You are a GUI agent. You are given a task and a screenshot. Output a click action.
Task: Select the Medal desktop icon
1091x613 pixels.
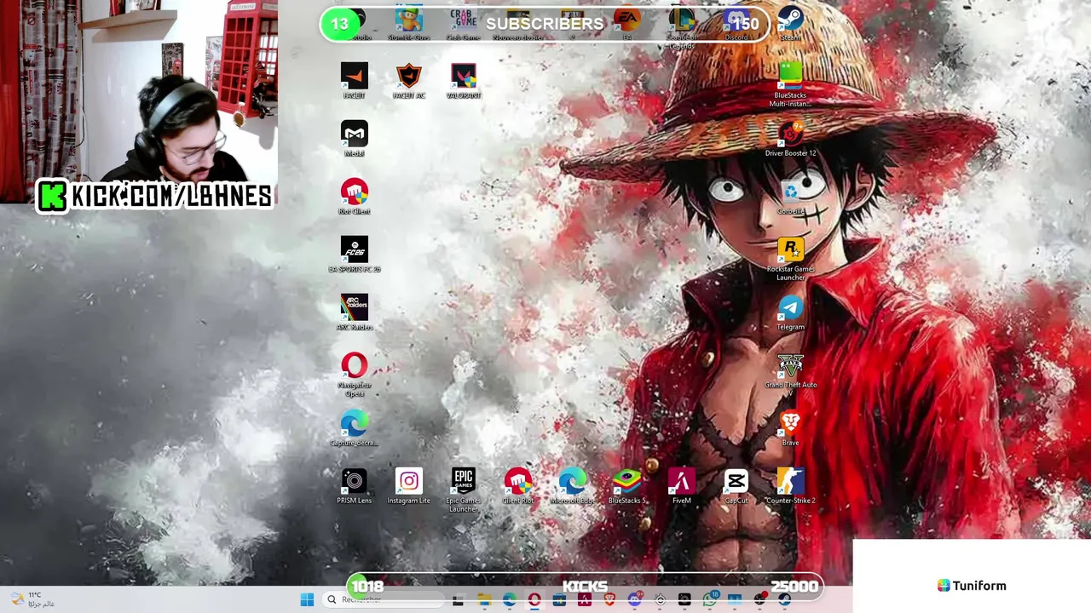[354, 140]
